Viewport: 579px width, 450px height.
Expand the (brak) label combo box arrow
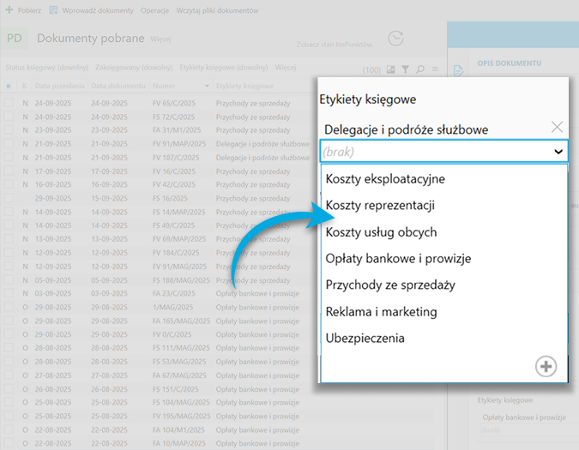(558, 151)
